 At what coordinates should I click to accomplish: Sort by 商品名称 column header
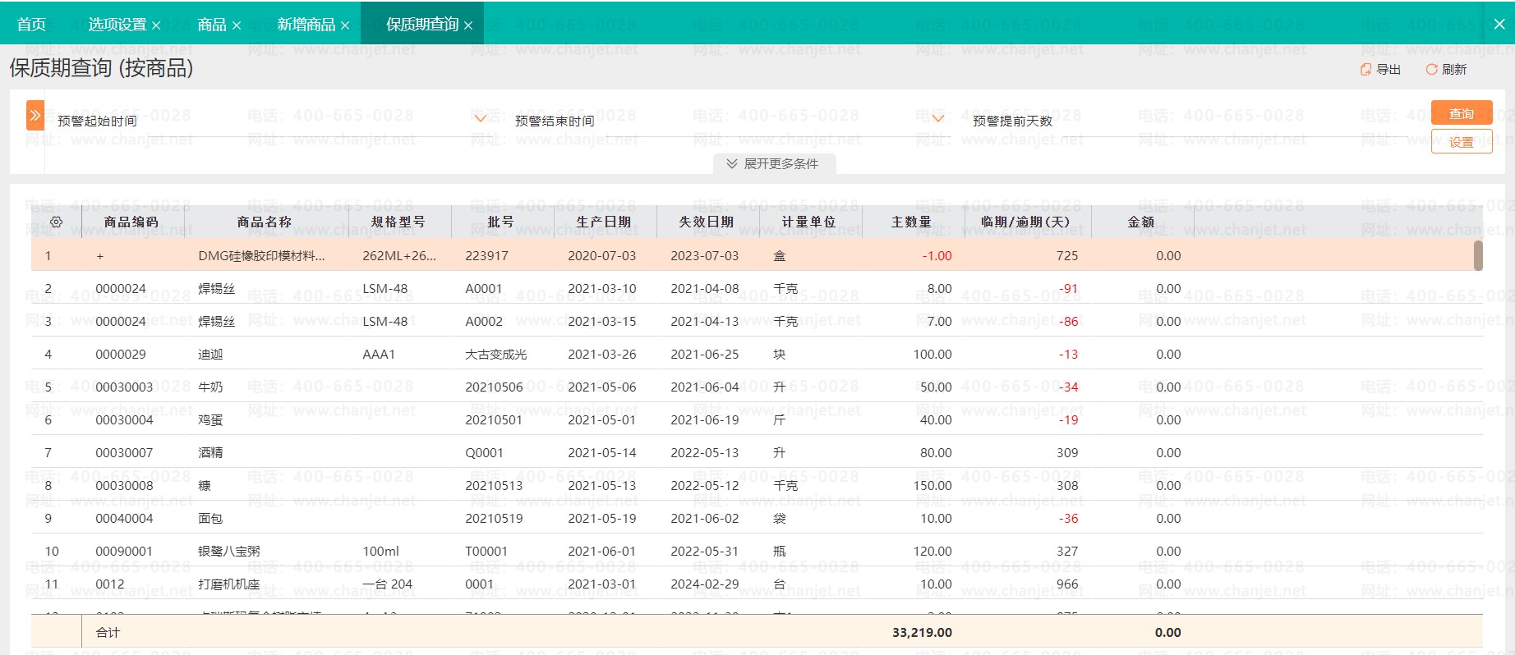[x=265, y=222]
